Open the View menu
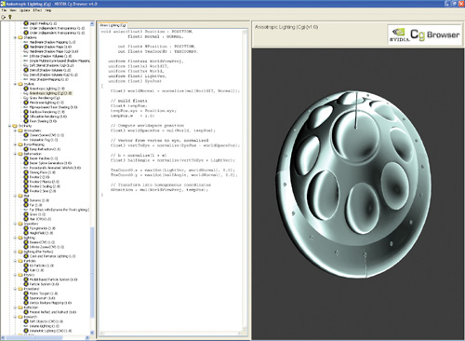The width and height of the screenshot is (465, 341). (x=13, y=10)
